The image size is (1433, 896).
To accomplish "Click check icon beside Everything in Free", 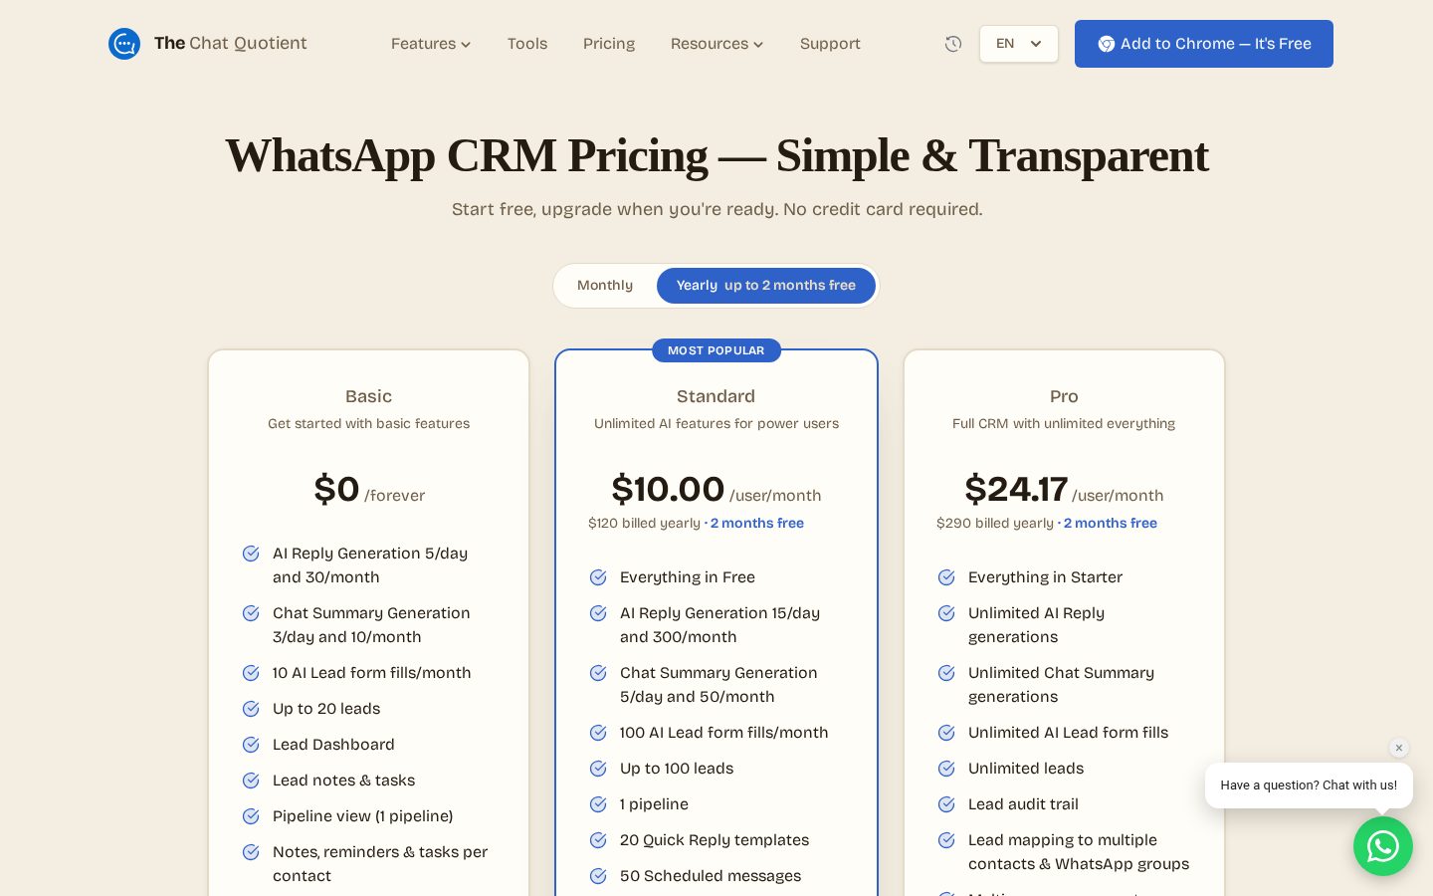I will pos(598,577).
